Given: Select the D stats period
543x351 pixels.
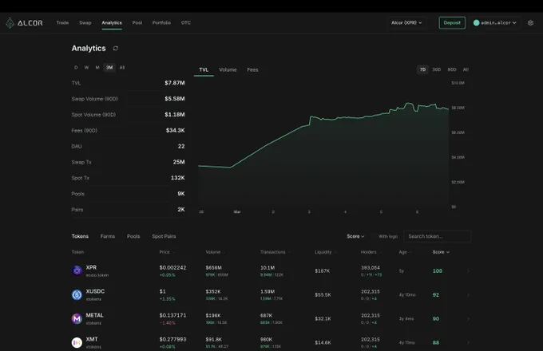Looking at the screenshot, I should click(76, 68).
